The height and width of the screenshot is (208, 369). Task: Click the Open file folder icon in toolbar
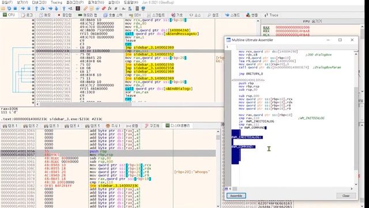pos(3,9)
